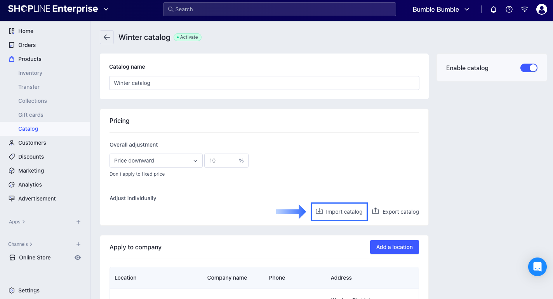Expand the Bumble Bumbie store switcher

(441, 9)
